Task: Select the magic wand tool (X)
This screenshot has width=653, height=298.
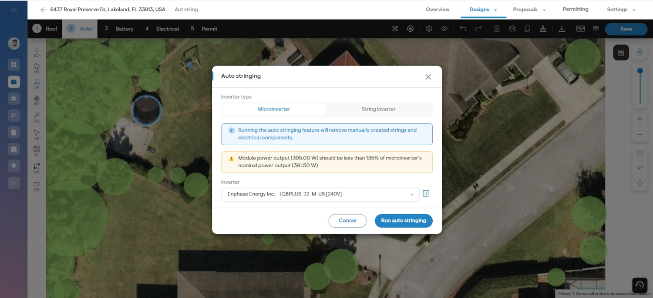Action: pyautogui.click(x=37, y=116)
